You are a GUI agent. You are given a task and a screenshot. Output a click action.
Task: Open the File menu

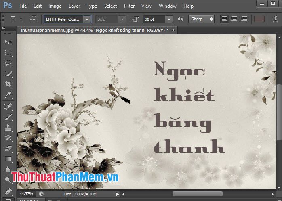coord(23,6)
